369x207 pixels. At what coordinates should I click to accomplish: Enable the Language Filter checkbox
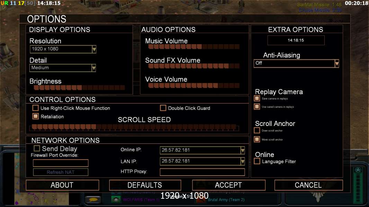[x=257, y=161]
